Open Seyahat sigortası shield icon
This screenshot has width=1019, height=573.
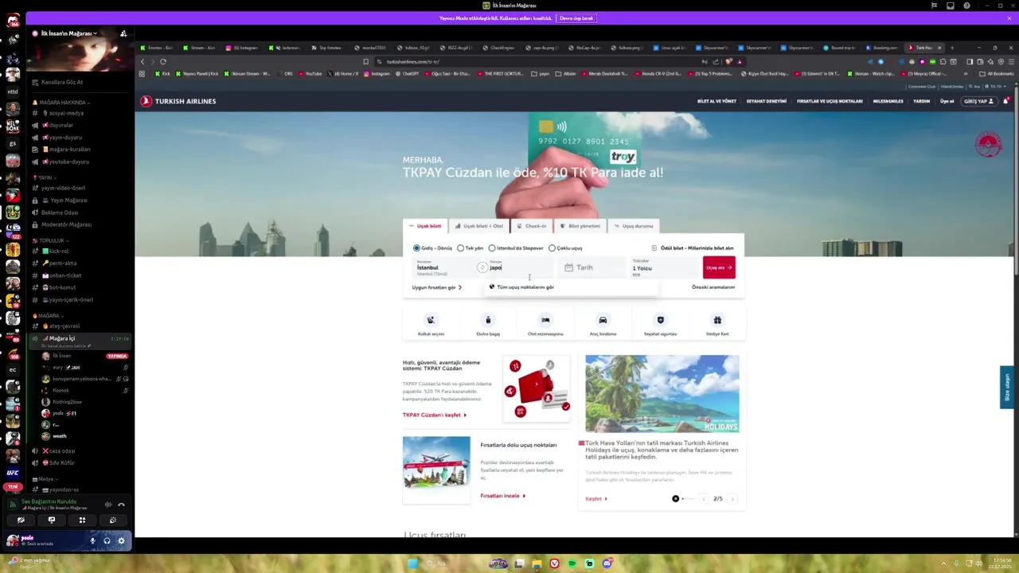(660, 320)
